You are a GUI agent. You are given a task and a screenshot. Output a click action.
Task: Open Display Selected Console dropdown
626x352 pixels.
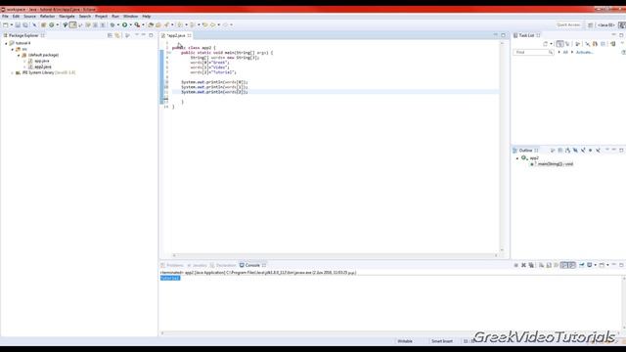click(x=595, y=265)
